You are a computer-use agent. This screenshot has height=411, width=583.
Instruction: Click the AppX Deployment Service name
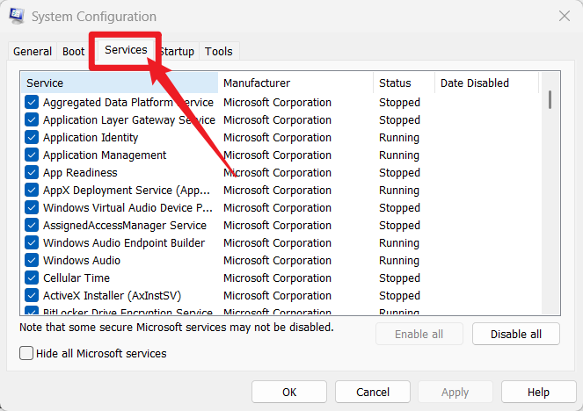click(x=127, y=190)
